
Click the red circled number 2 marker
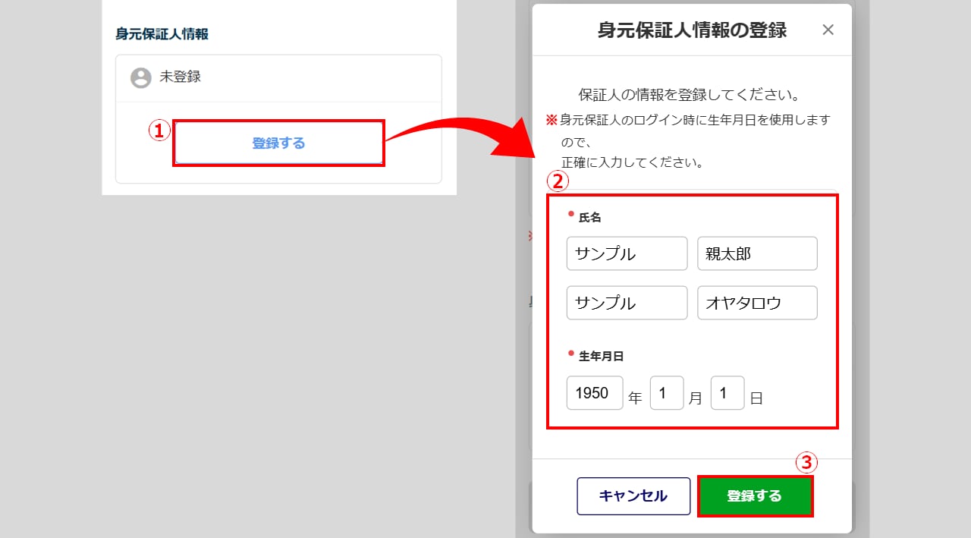(558, 181)
